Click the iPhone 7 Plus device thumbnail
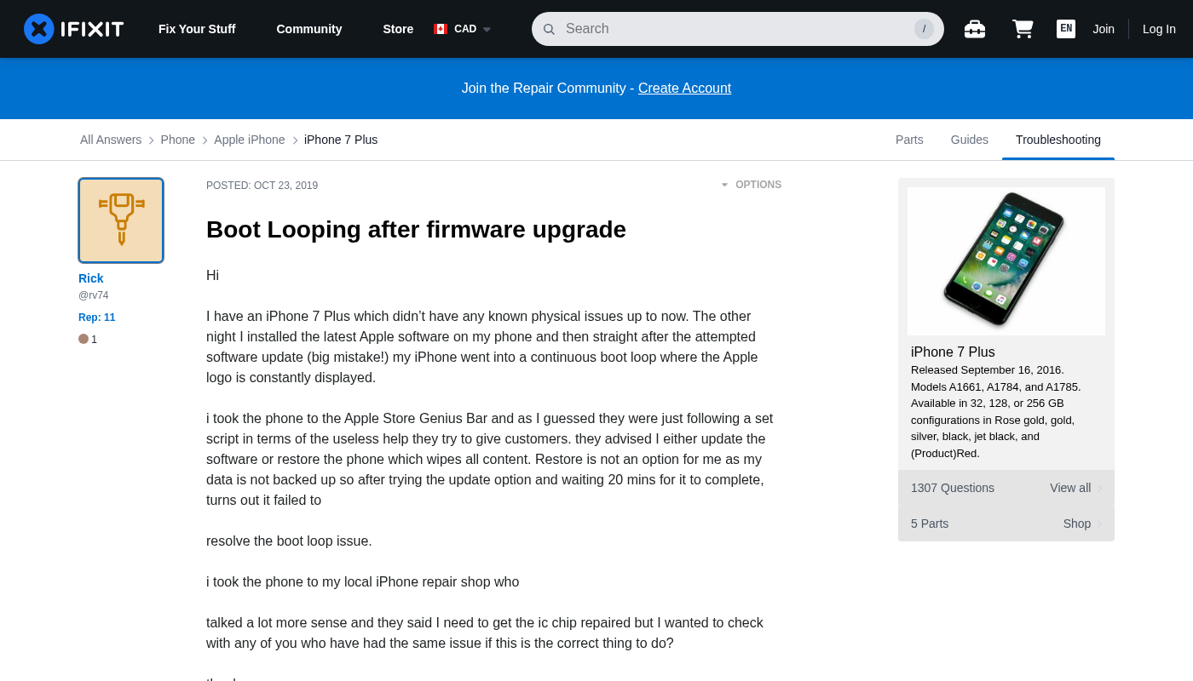 [1006, 260]
